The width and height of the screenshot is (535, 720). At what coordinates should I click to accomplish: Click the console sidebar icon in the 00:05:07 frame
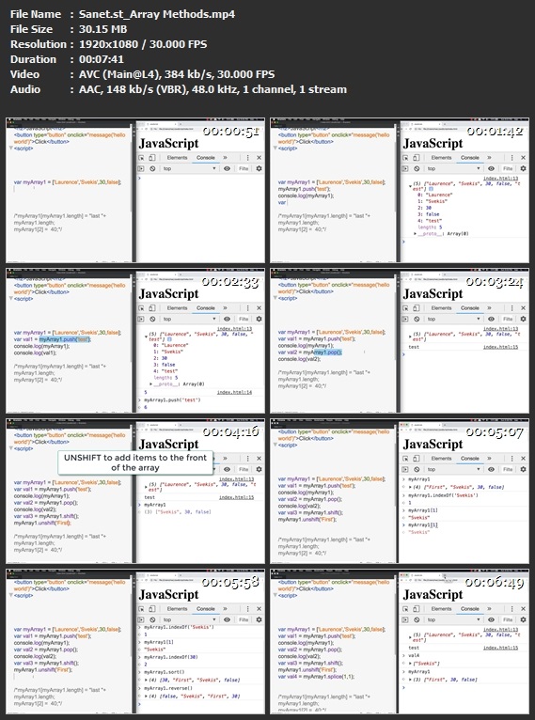(406, 469)
